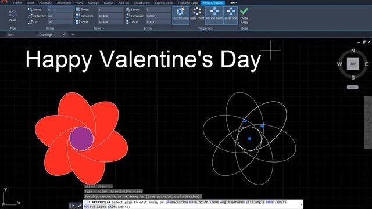This screenshot has width=372, height=209.
Task: Click the command line close X icon
Action: (x=73, y=206)
